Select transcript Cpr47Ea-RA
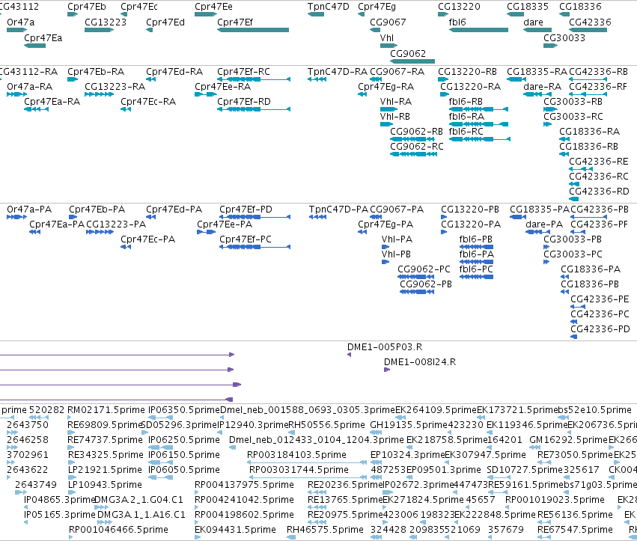This screenshot has width=637, height=541. (36, 109)
